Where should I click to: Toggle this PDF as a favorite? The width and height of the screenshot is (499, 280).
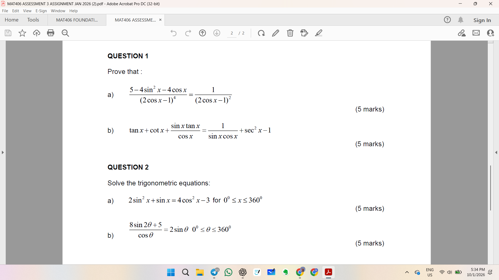tap(22, 33)
